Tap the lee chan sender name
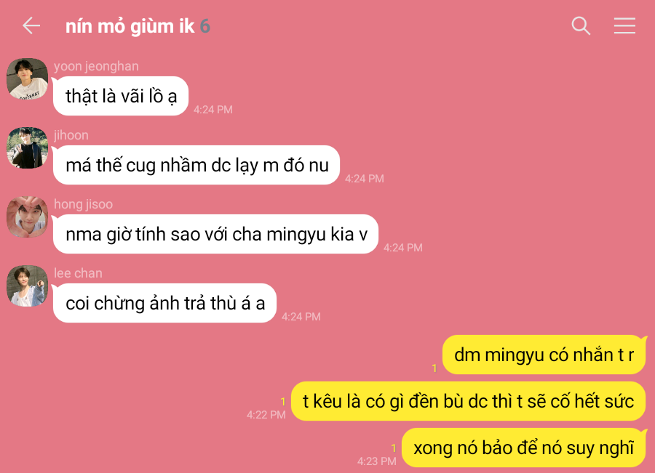The image size is (655, 473). coord(78,273)
